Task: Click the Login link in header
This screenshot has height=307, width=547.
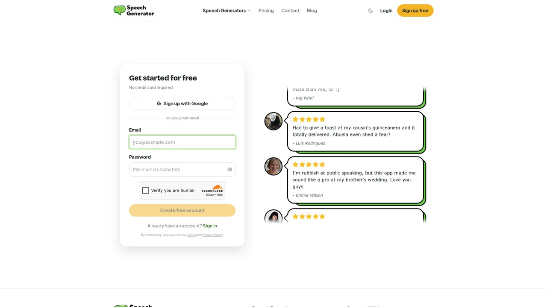Action: point(386,11)
